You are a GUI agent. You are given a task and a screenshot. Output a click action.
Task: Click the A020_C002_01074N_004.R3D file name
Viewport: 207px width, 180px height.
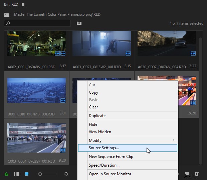pos(162,67)
